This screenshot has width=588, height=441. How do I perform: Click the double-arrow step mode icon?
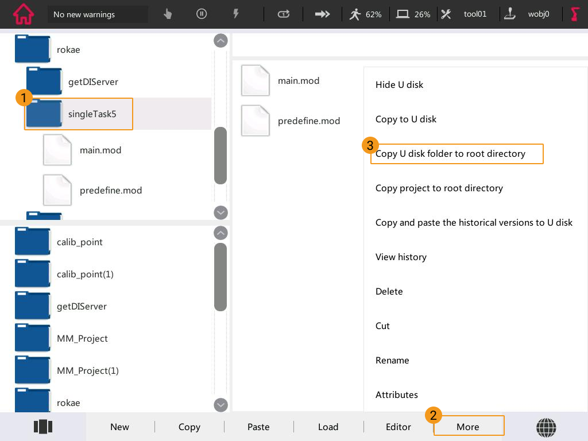[x=323, y=14]
